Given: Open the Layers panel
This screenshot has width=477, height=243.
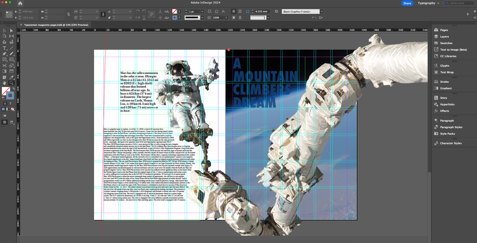Looking at the screenshot, I should coord(444,36).
